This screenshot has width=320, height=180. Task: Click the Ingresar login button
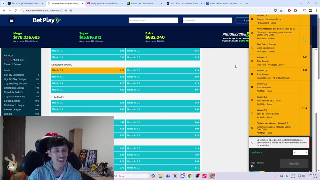pyautogui.click(x=242, y=20)
